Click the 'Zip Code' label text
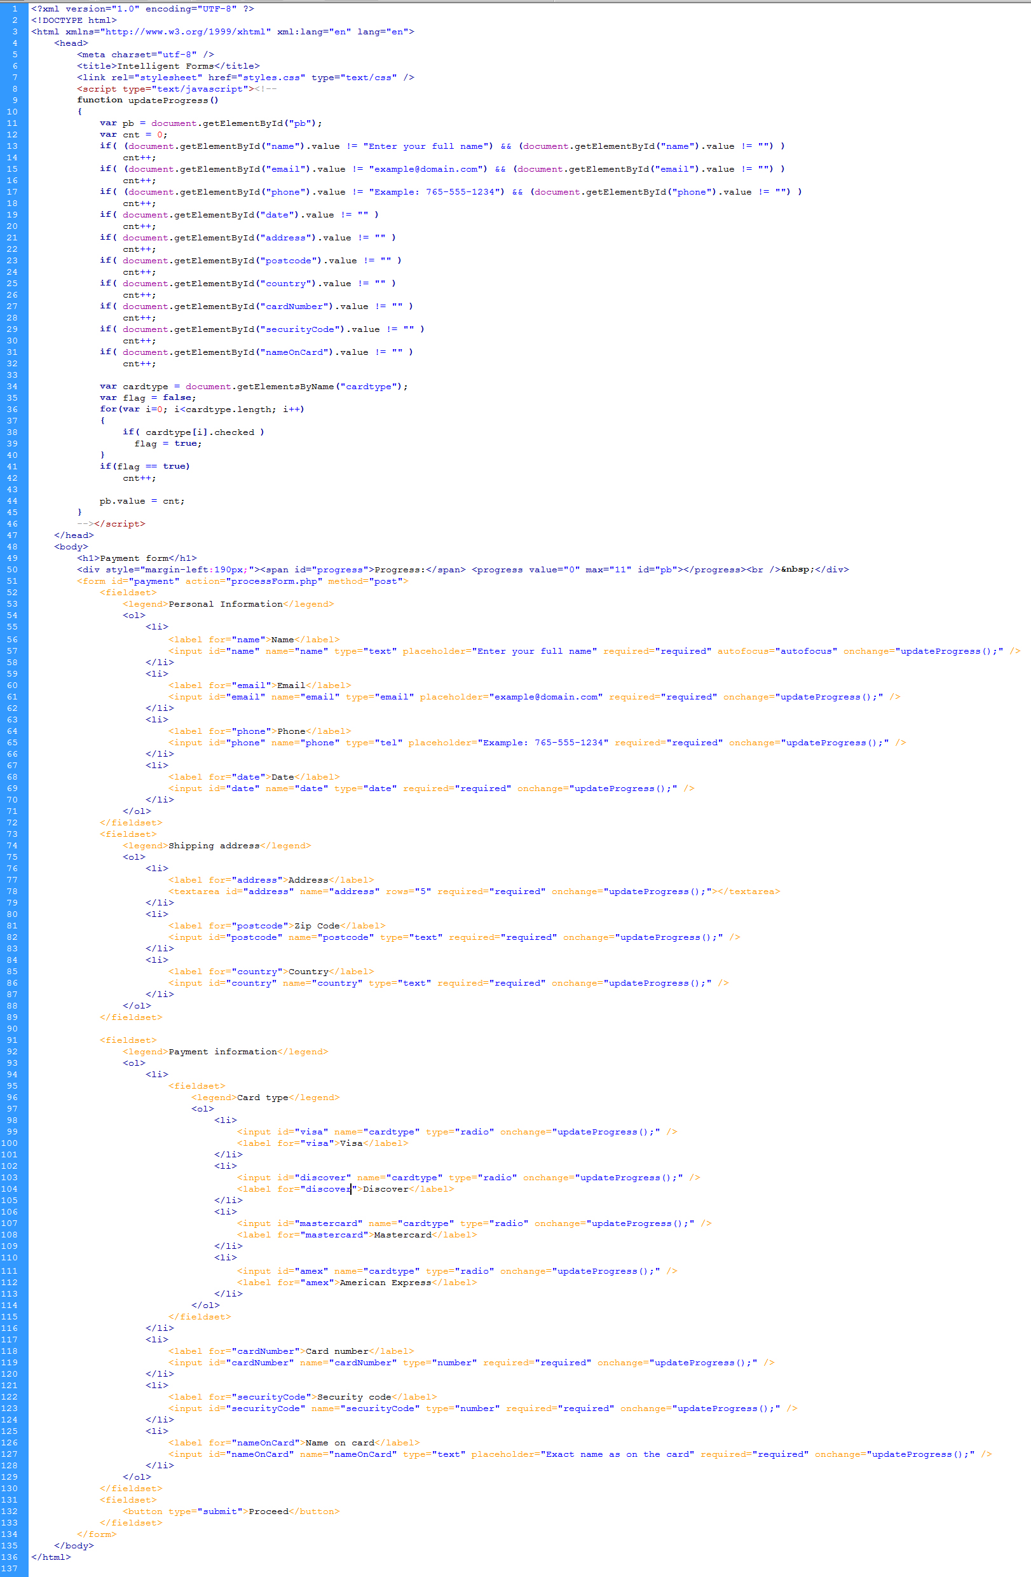Screen dimensions: 1031x1577 (317, 926)
